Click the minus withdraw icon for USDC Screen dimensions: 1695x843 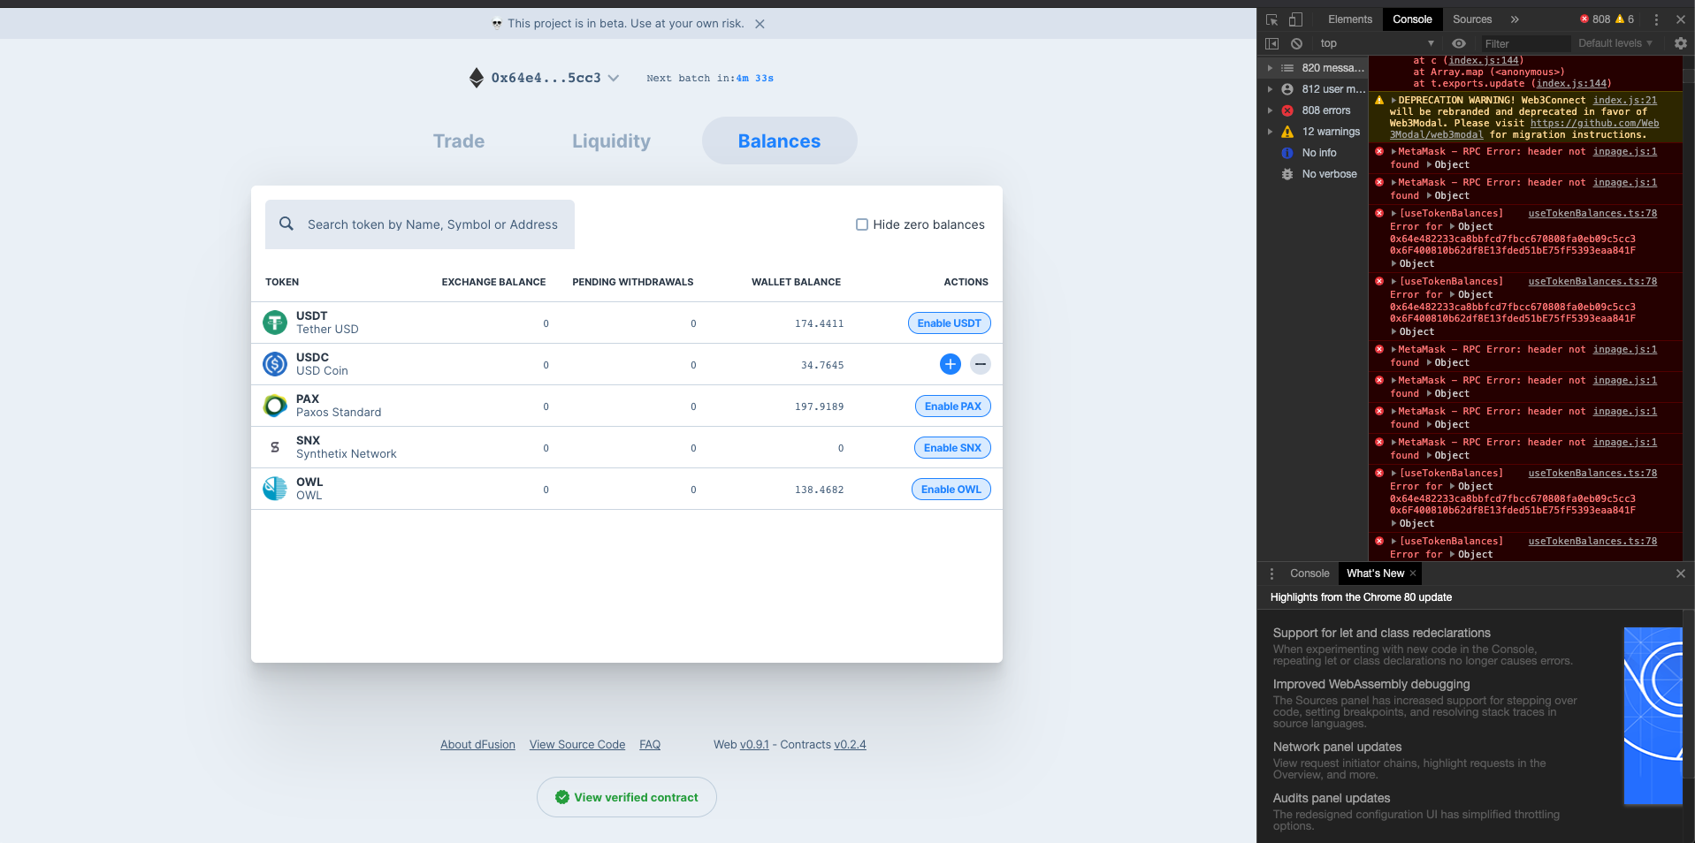980,364
